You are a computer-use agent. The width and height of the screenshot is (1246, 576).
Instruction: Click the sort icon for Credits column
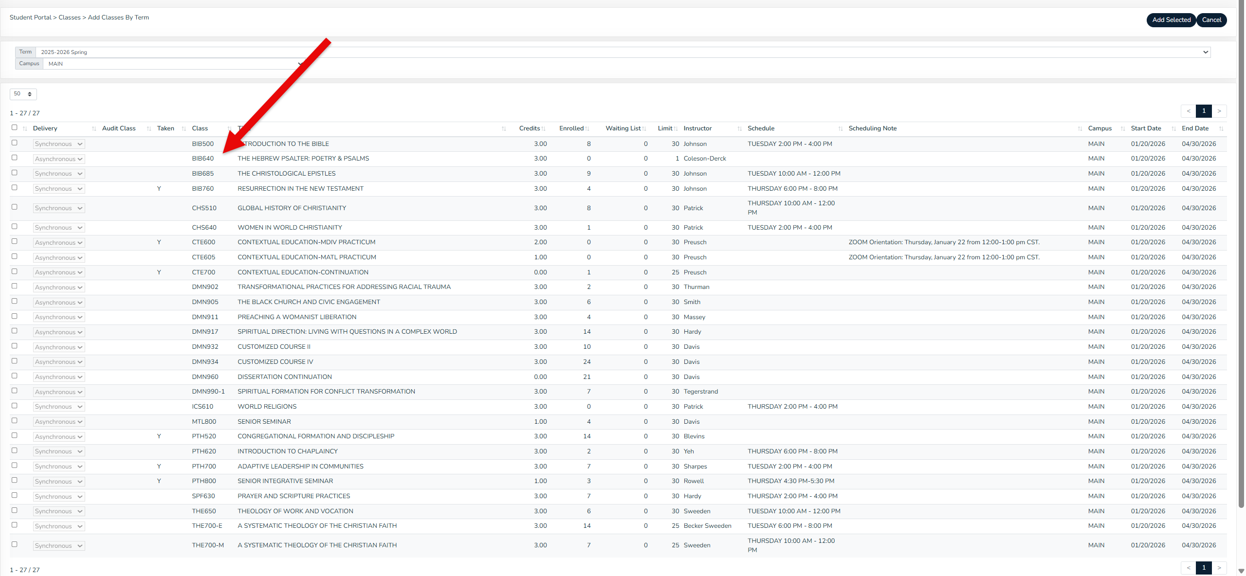(543, 129)
